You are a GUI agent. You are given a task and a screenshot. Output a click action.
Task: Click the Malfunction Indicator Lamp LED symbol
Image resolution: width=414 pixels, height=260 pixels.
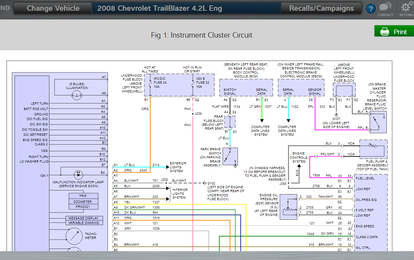78,174
